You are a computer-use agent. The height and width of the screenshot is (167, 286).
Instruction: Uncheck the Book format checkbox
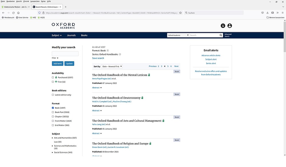[53, 108]
